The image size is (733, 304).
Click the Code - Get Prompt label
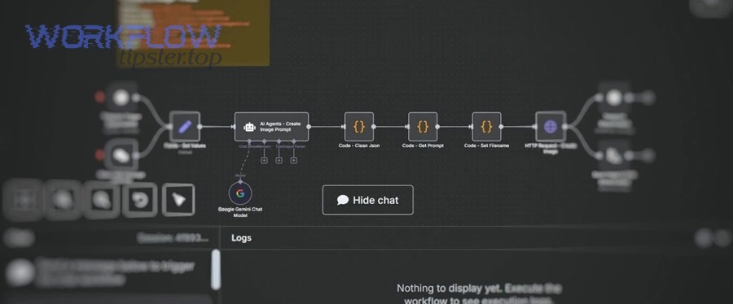coord(423,146)
